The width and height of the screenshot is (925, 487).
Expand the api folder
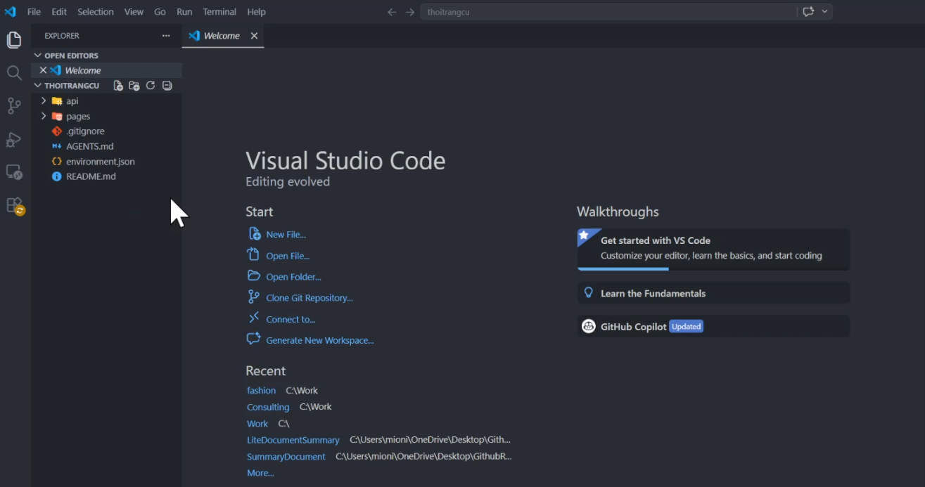point(44,101)
